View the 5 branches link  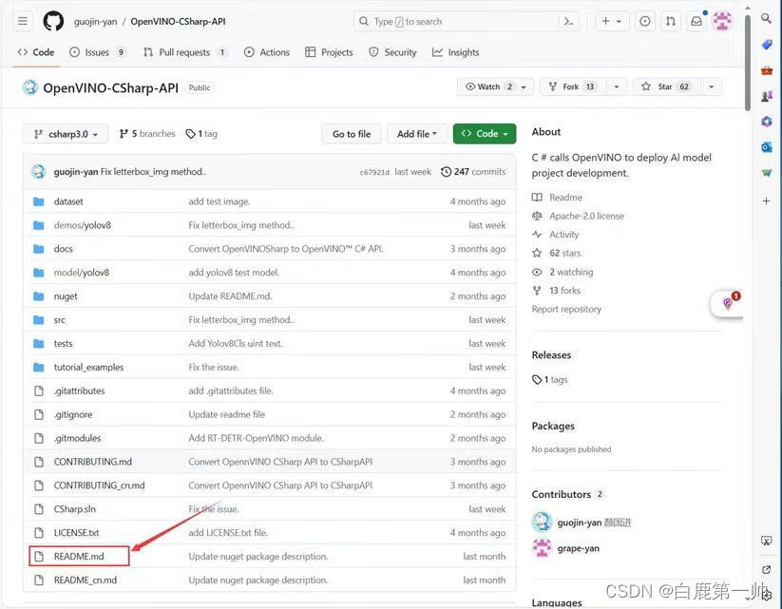coord(147,134)
